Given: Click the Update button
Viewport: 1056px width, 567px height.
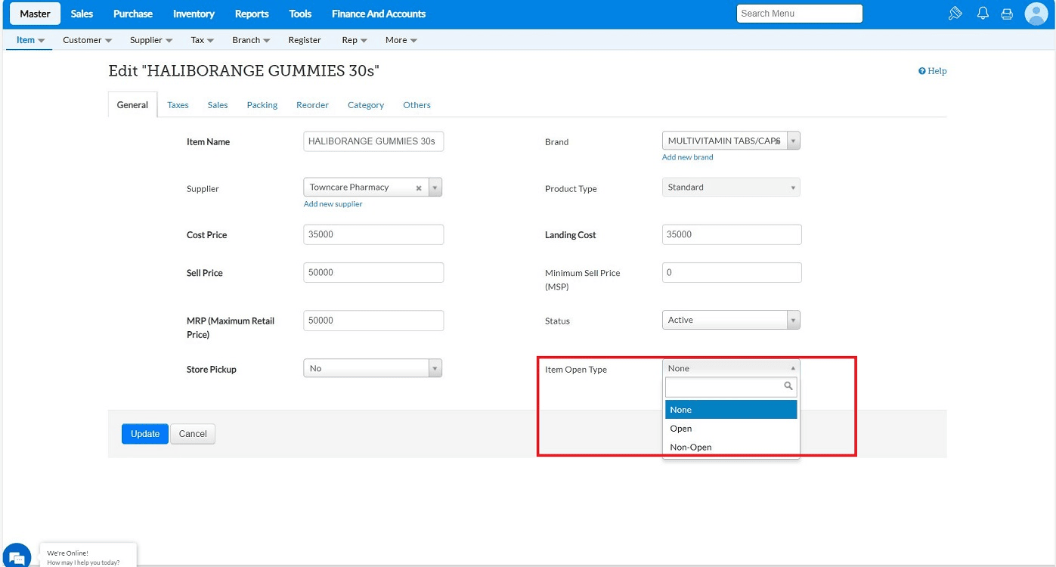Looking at the screenshot, I should click(144, 434).
